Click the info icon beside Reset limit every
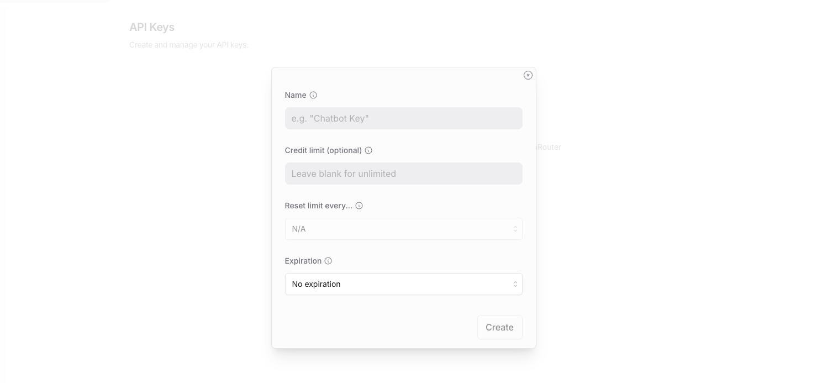This screenshot has width=822, height=383. click(359, 206)
